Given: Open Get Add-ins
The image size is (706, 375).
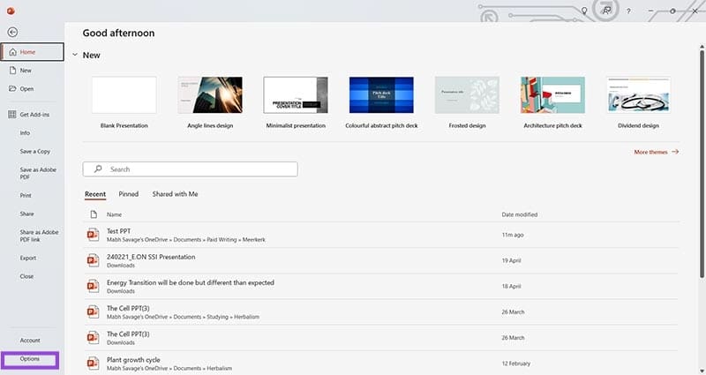Looking at the screenshot, I should click(34, 115).
